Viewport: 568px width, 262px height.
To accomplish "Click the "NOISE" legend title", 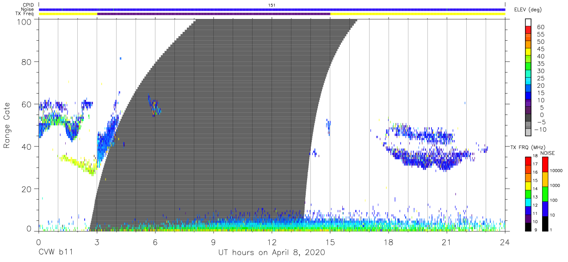I will tap(547, 153).
